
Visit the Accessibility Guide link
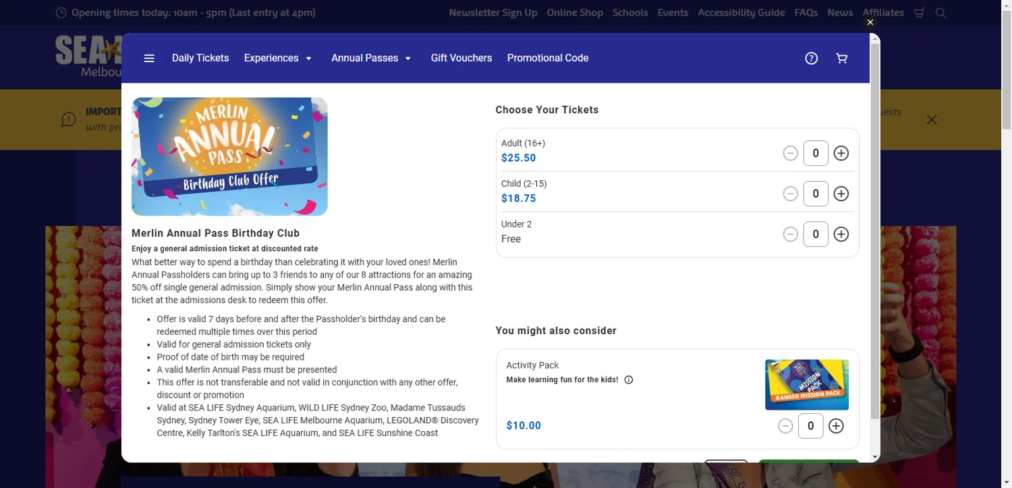741,13
